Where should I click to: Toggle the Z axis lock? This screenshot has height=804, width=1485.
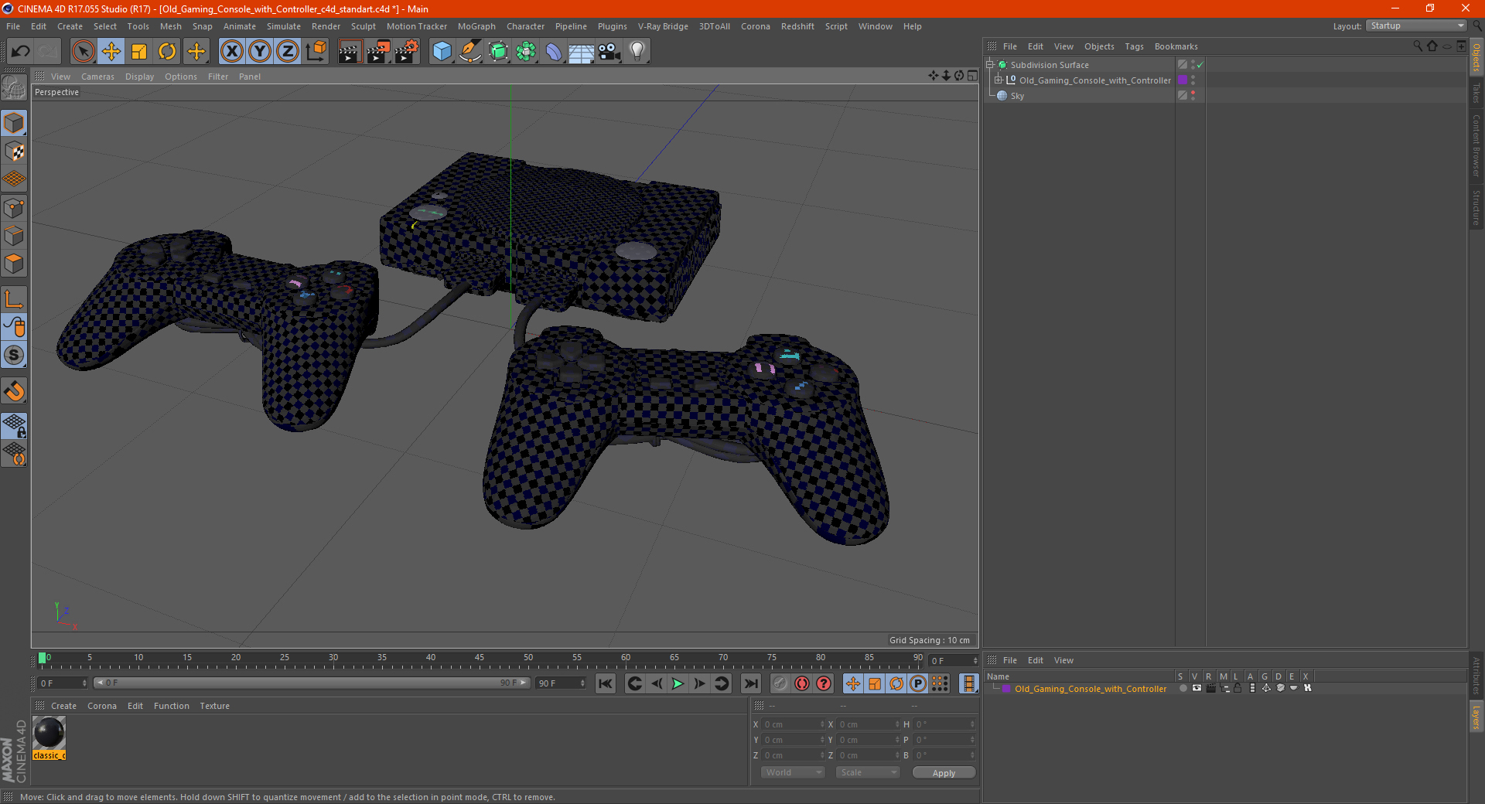pyautogui.click(x=288, y=52)
